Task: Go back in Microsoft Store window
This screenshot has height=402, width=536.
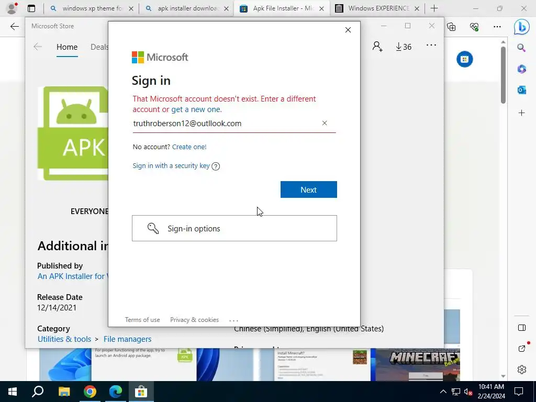Action: tap(38, 47)
